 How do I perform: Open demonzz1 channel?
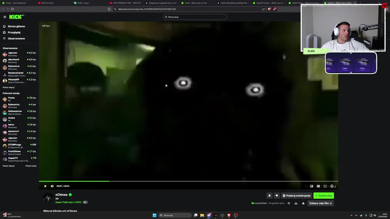(19, 133)
